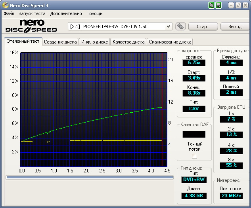Switch to the Создание диска tab
This screenshot has height=208, width=251.
click(x=60, y=42)
